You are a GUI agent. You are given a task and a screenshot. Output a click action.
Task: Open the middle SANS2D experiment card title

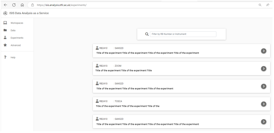(x=135, y=89)
